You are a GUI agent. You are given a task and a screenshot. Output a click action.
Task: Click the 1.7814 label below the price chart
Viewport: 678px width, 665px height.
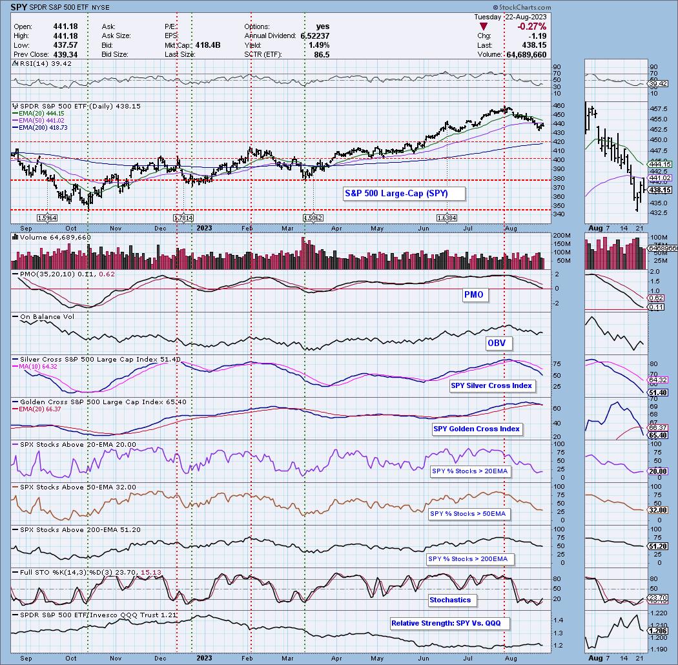(x=183, y=218)
